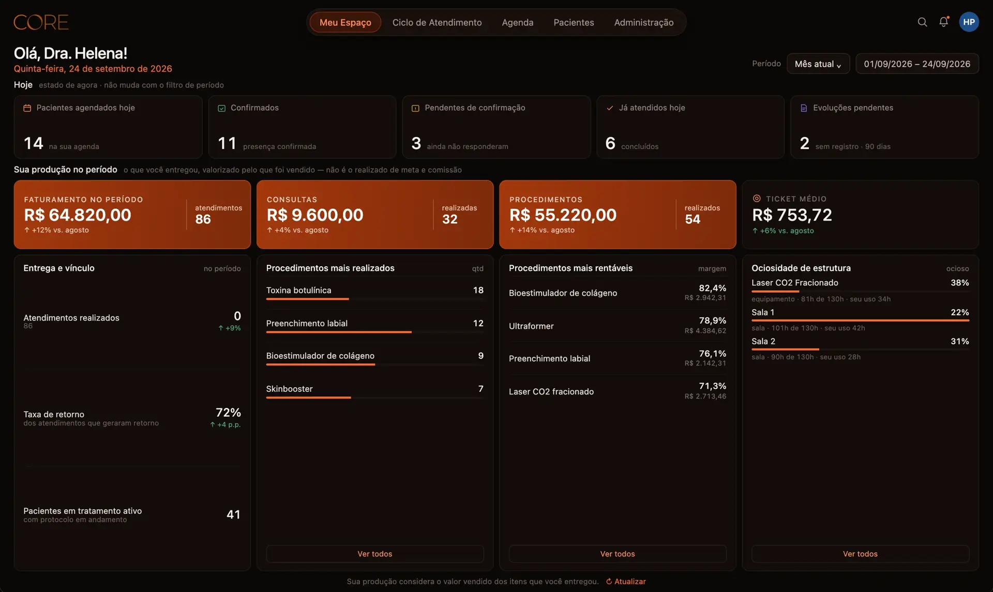Click Ver todos under Ociosidade de estrutura
993x592 pixels.
[860, 554]
